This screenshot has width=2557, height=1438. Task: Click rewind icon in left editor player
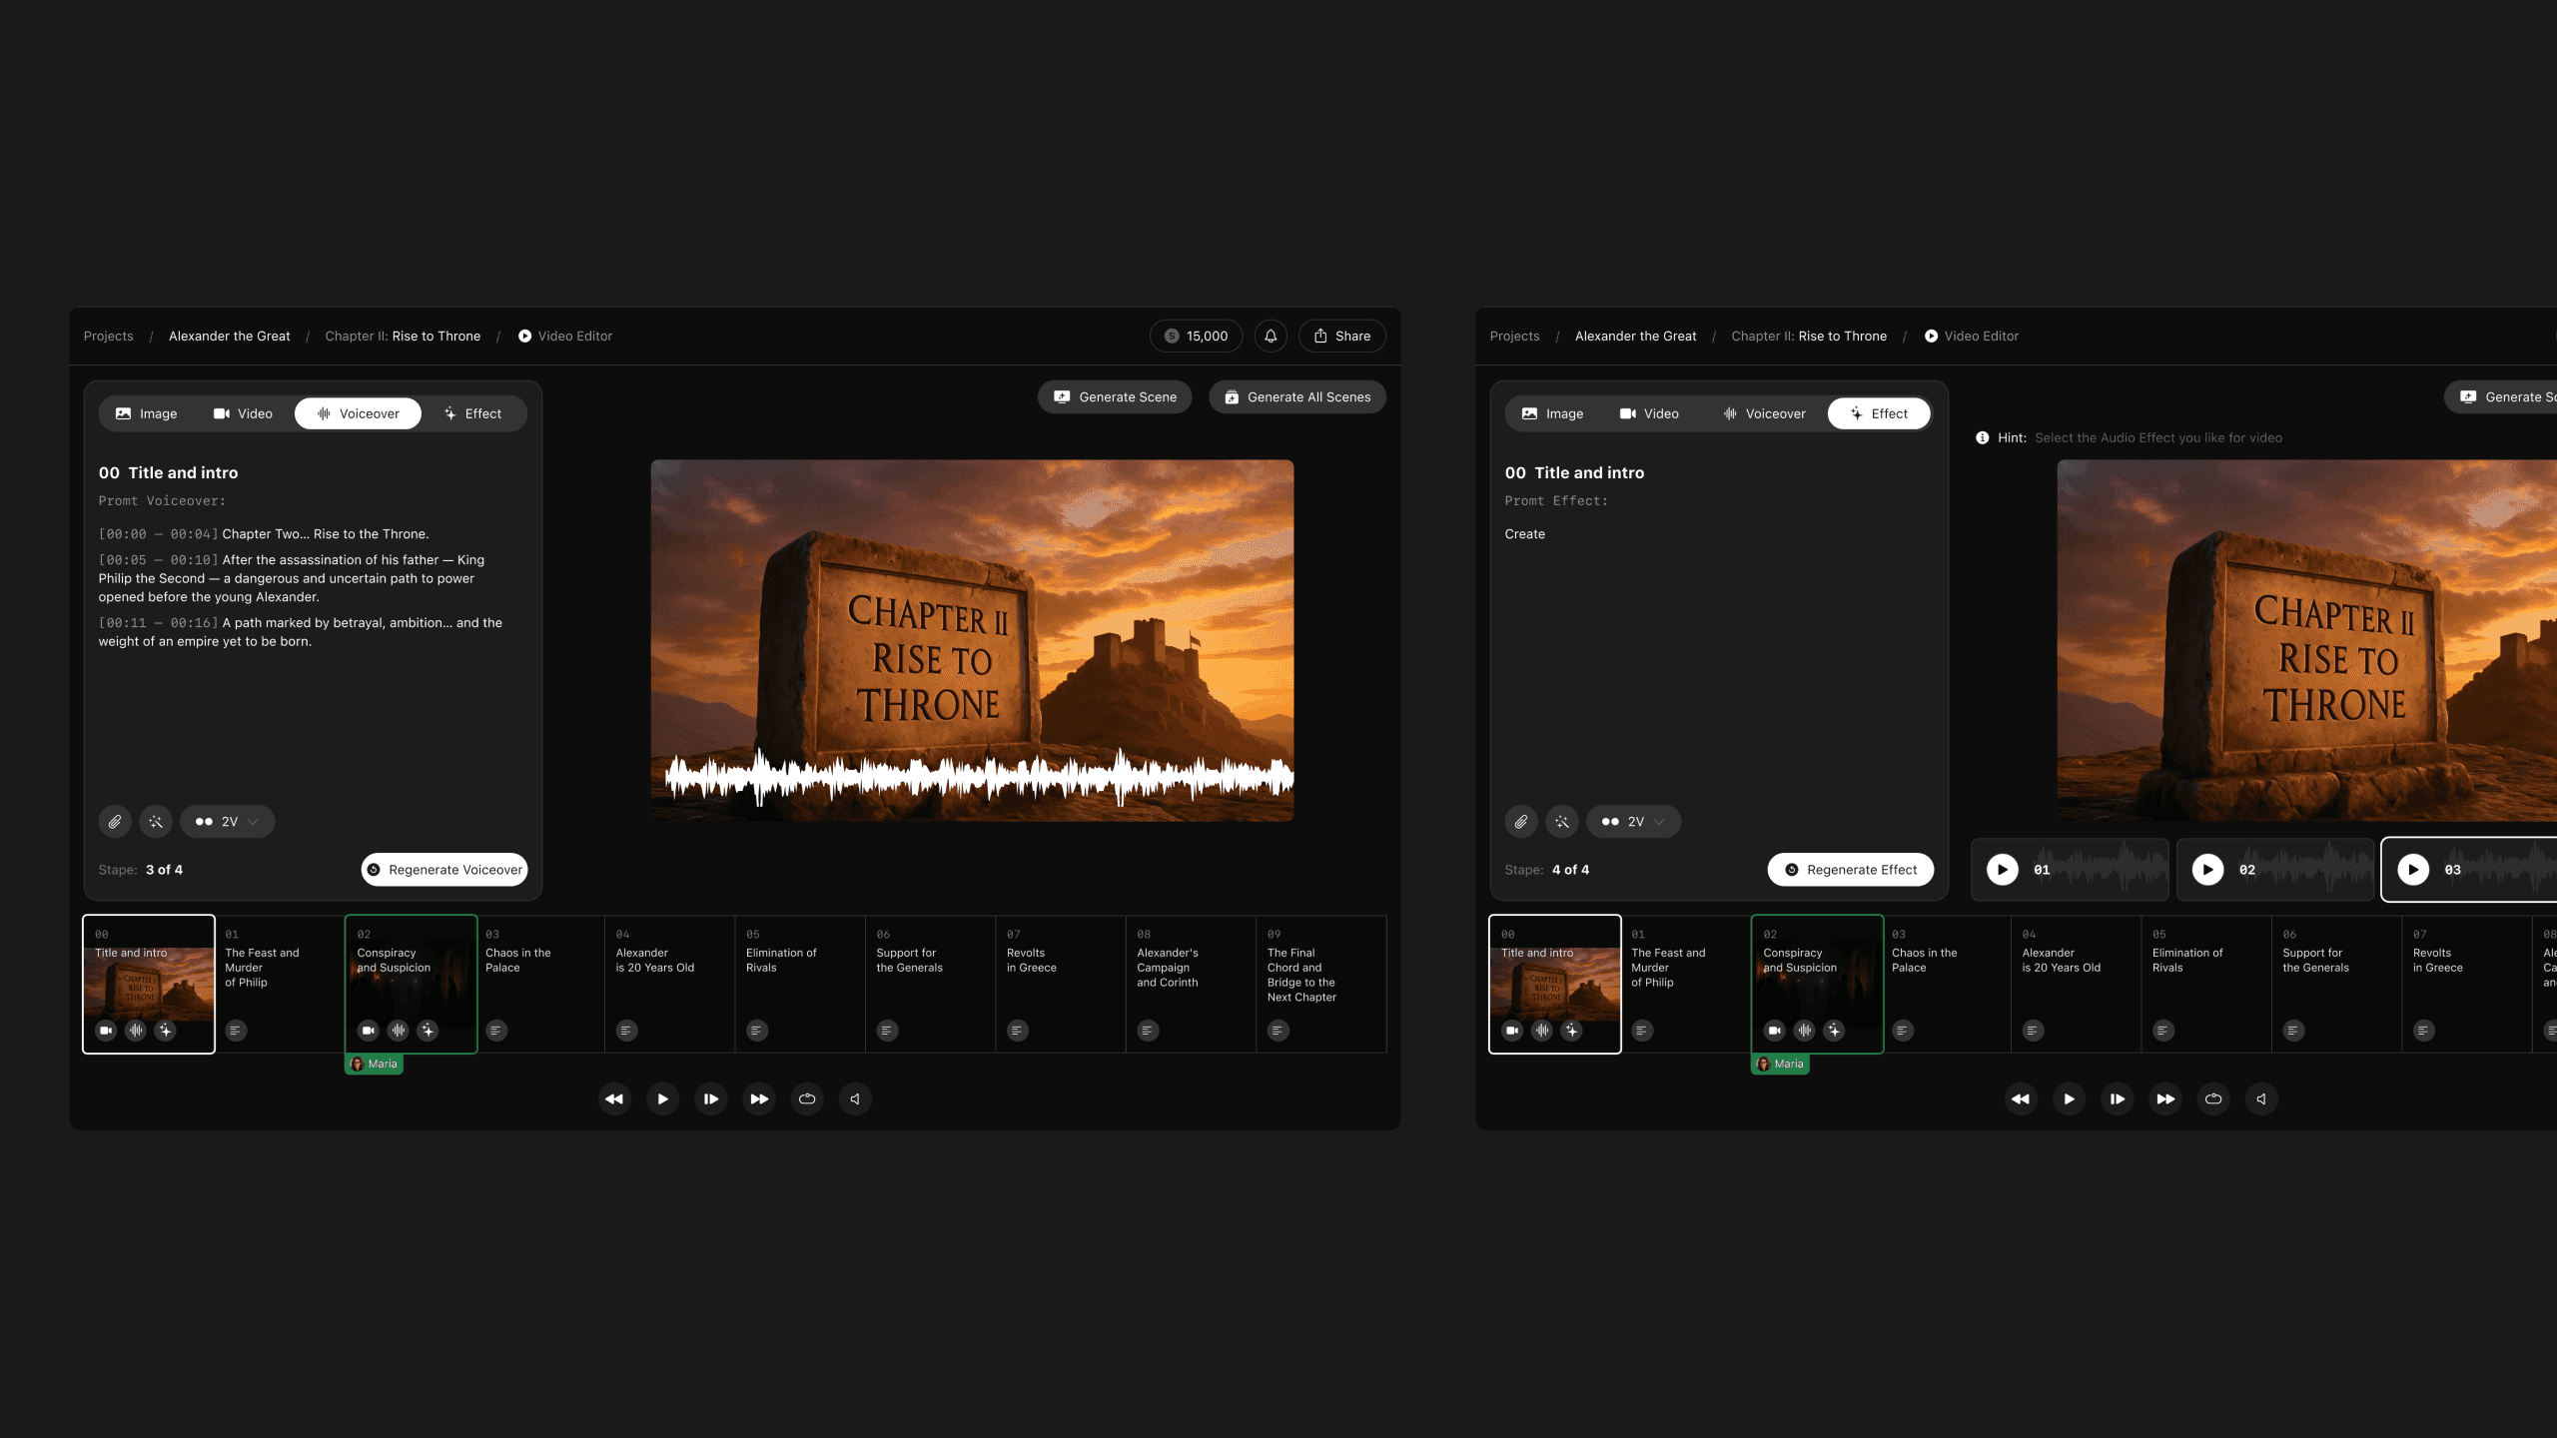click(x=614, y=1098)
